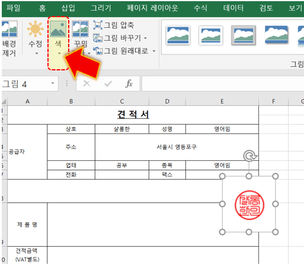Click the 상호 cell
Screen dimensions: 304x265
click(71, 129)
